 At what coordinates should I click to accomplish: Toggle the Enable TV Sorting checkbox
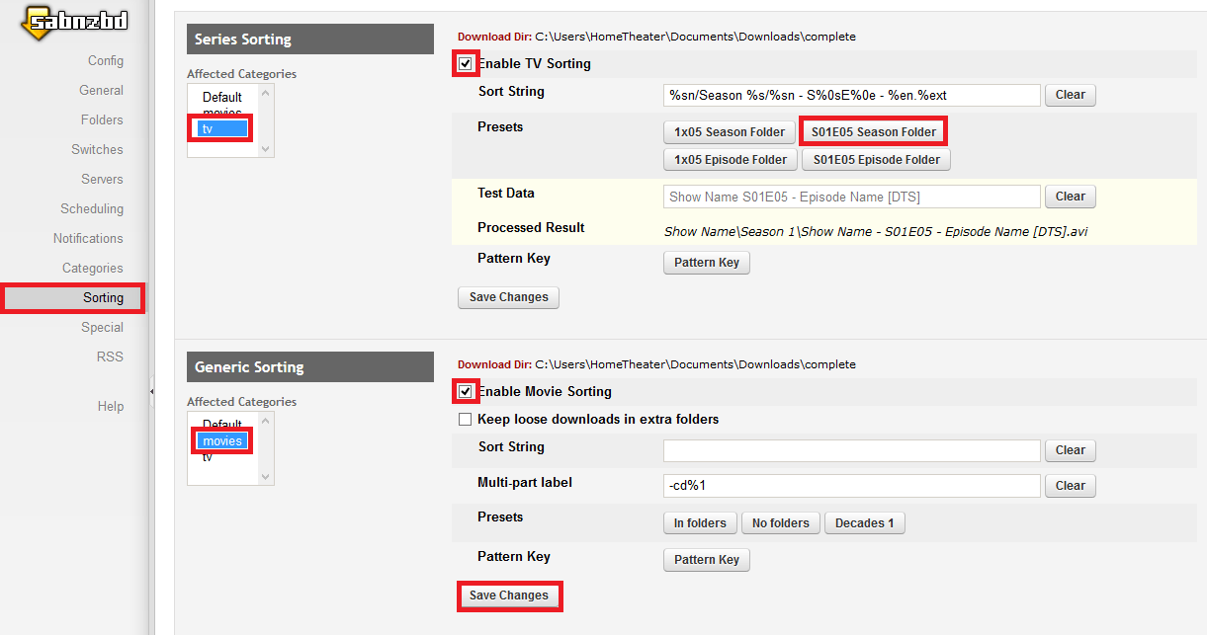tap(466, 64)
